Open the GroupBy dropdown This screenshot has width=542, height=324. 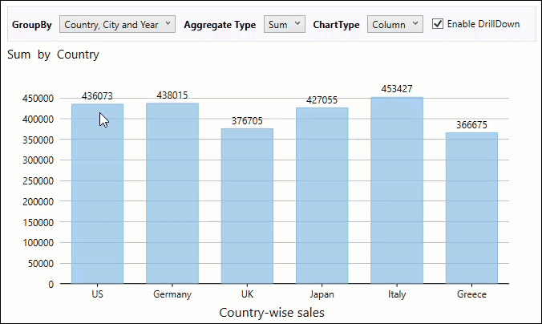[x=117, y=24]
